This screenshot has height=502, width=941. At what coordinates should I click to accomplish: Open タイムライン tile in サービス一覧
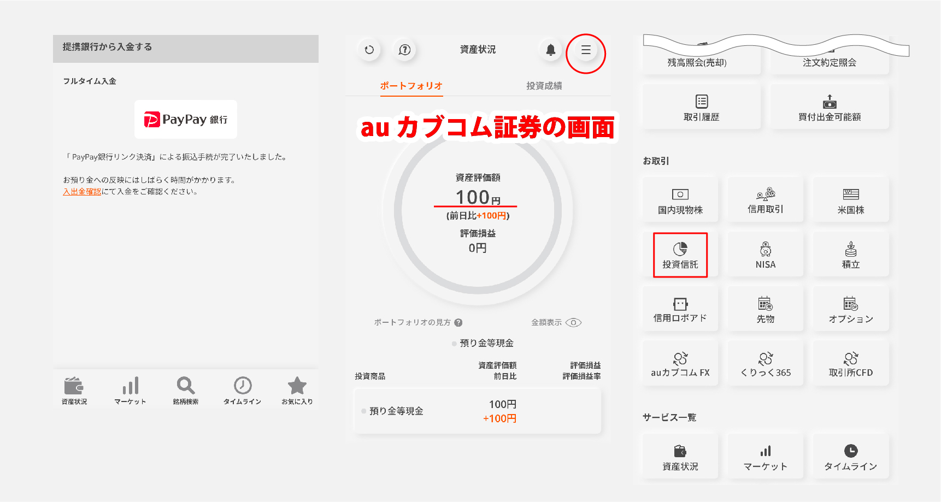click(x=851, y=457)
